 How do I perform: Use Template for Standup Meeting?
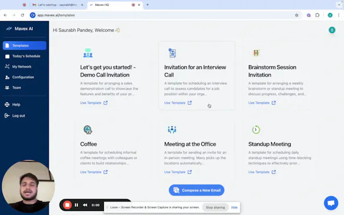pos(262,172)
